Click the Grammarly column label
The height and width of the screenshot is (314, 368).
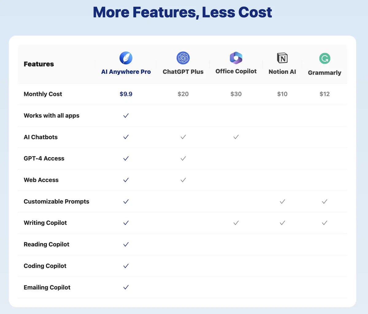tap(324, 73)
